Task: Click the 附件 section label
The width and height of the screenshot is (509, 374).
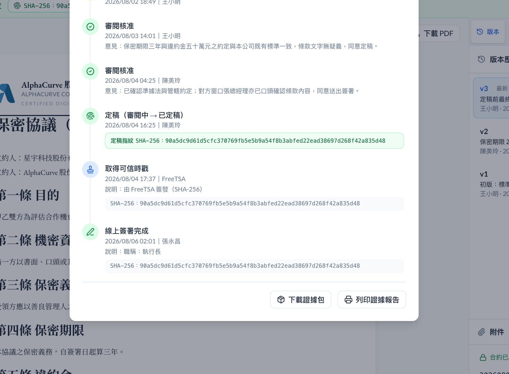Action: tap(497, 332)
